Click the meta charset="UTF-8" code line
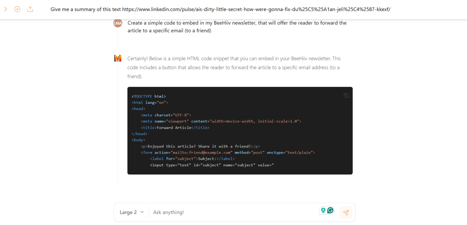The image size is (467, 225). (x=166, y=115)
